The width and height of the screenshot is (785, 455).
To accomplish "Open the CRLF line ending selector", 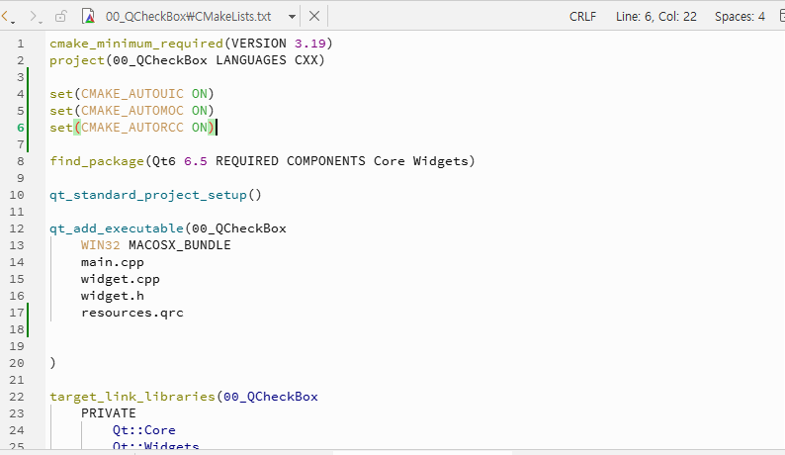I will tap(582, 17).
